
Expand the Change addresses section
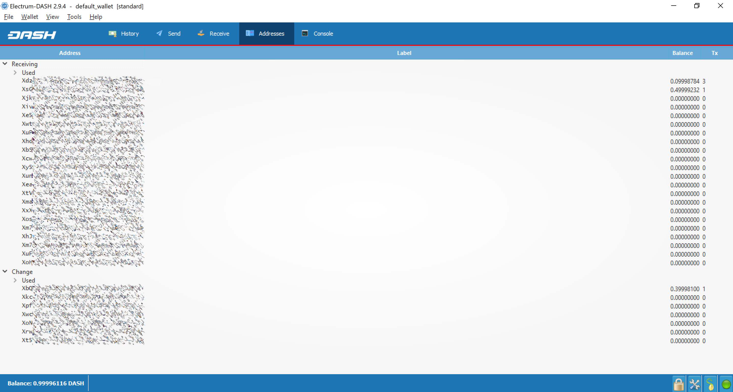[x=5, y=272]
